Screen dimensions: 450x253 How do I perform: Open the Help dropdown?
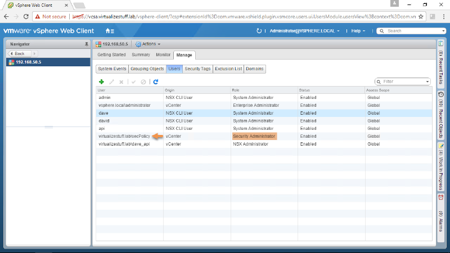pos(358,31)
